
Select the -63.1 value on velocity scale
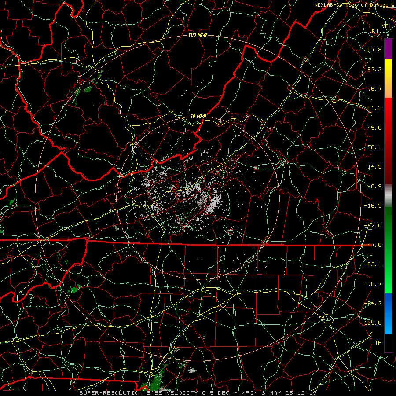[373, 264]
